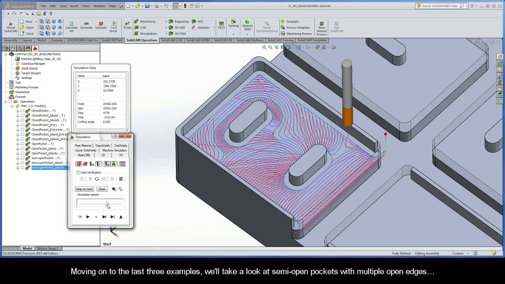The height and width of the screenshot is (284, 505).
Task: Click the Probe operation icon
Action: pos(127,26)
